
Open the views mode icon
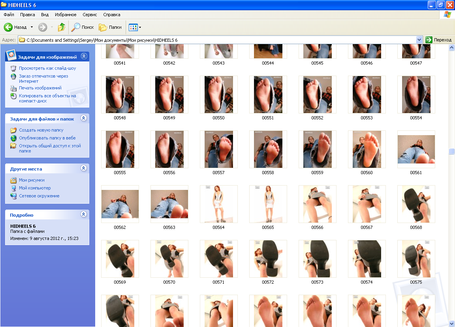tap(133, 28)
